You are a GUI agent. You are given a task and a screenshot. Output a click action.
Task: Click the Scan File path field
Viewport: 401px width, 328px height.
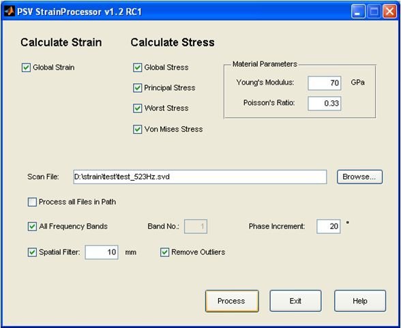coord(200,177)
